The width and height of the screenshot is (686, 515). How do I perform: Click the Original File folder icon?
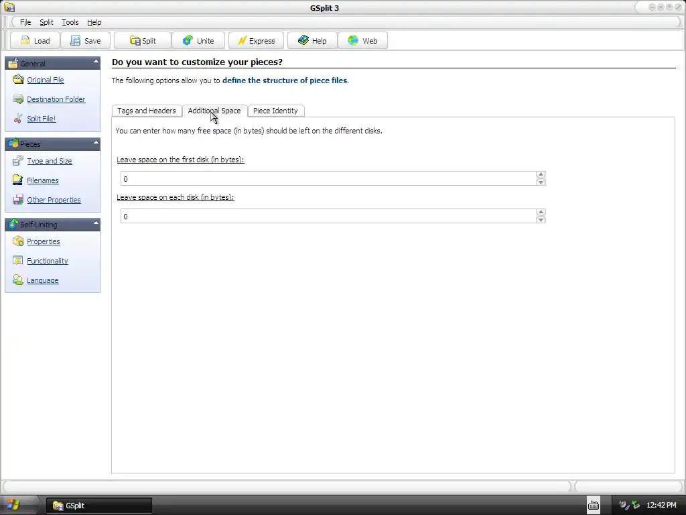coord(18,79)
